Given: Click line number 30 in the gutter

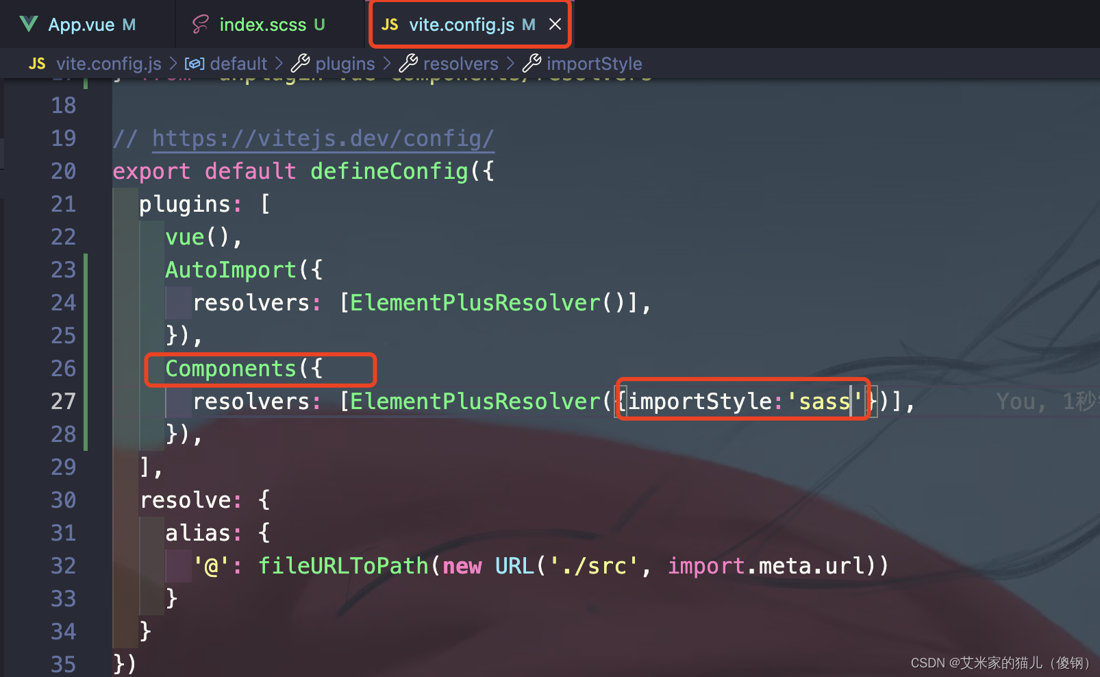Looking at the screenshot, I should (x=64, y=500).
